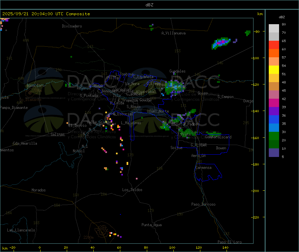Screen dimensions: 299x252
Task: Click the 'S_Rosas' map label
Action: (134, 107)
